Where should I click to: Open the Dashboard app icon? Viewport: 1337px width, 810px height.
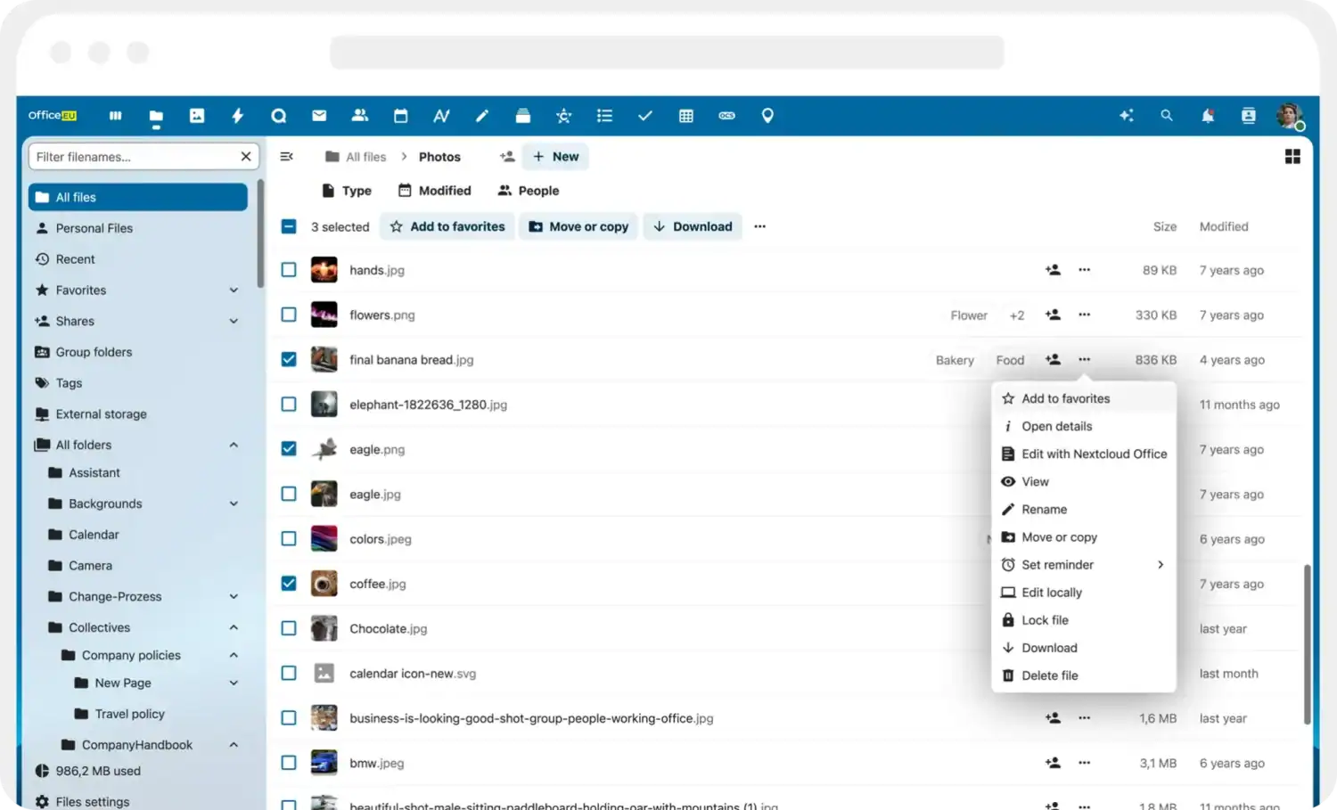[x=115, y=116]
